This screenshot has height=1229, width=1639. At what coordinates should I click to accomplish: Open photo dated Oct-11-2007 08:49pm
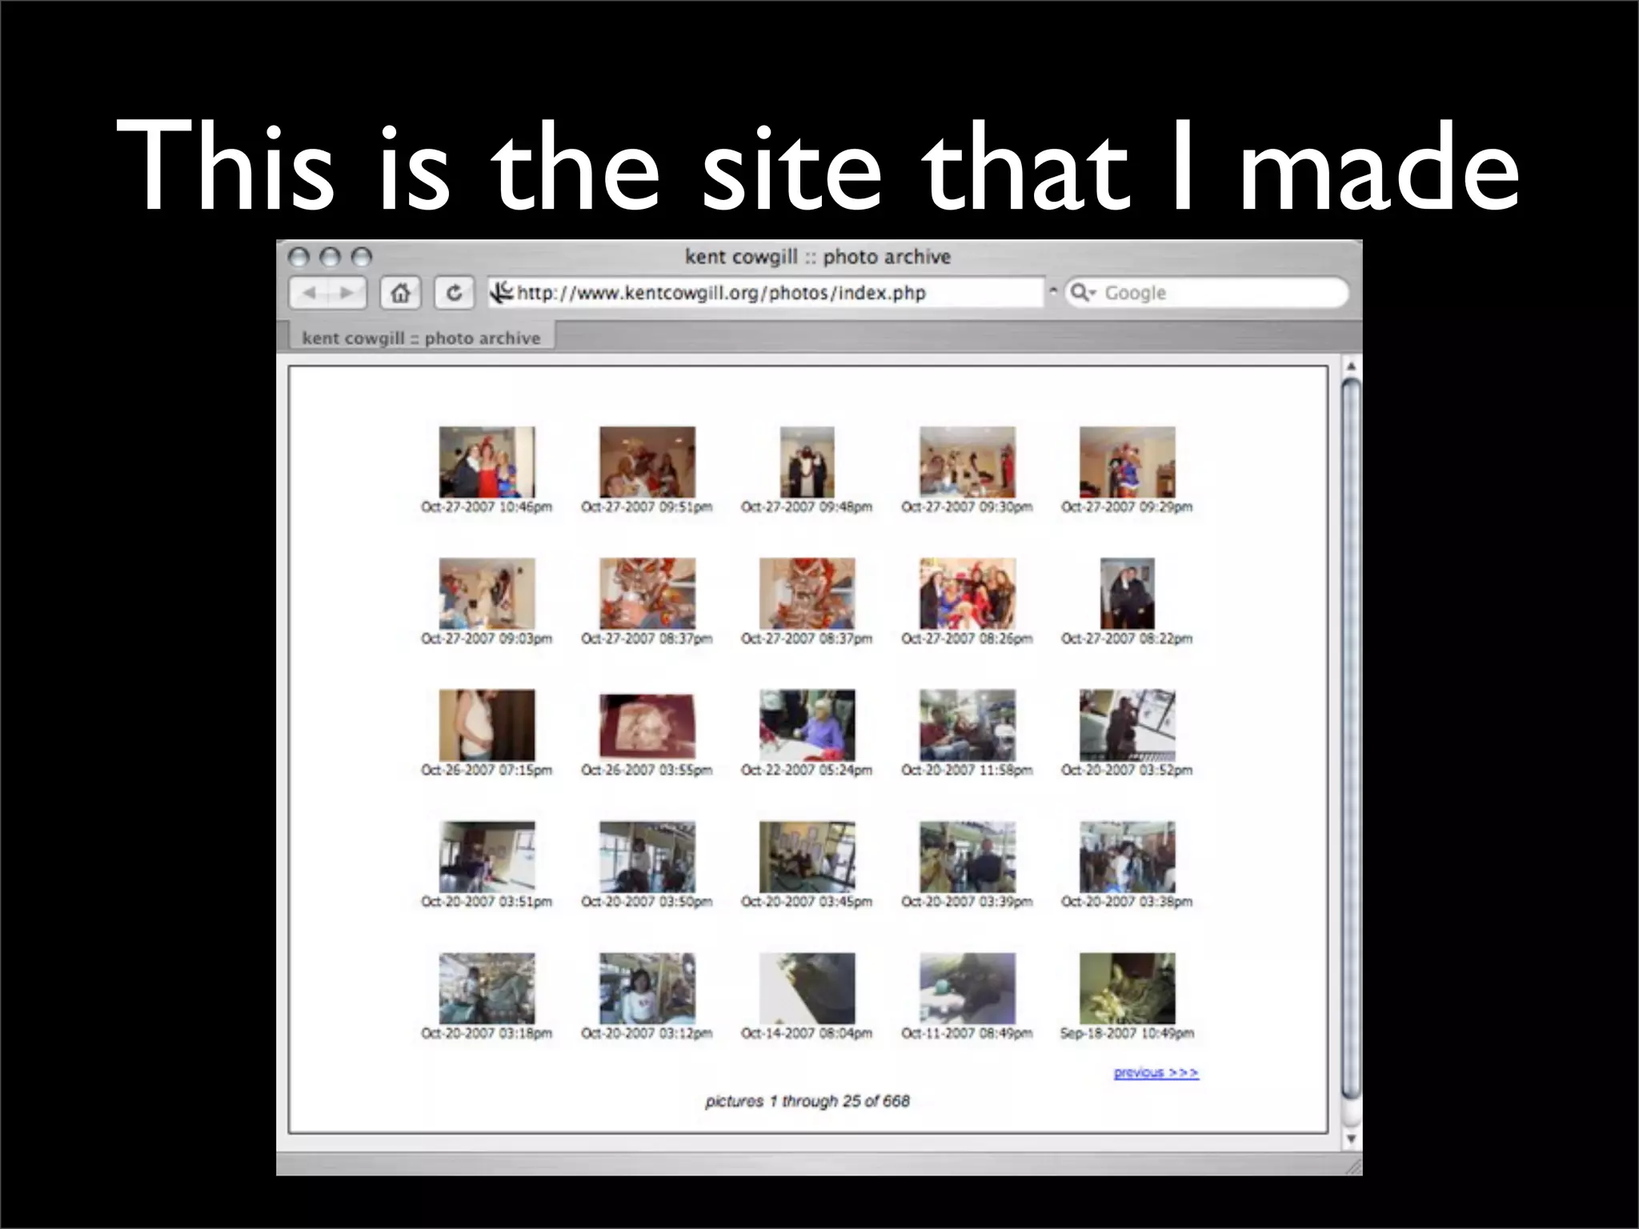[x=967, y=988]
